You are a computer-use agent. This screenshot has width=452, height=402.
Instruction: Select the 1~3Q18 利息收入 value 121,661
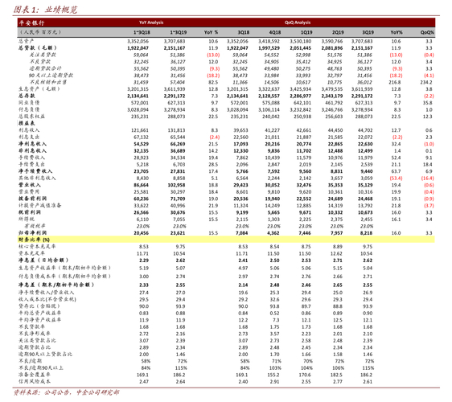tap(140, 130)
